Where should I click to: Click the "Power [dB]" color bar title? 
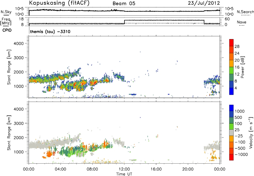coord(242,67)
